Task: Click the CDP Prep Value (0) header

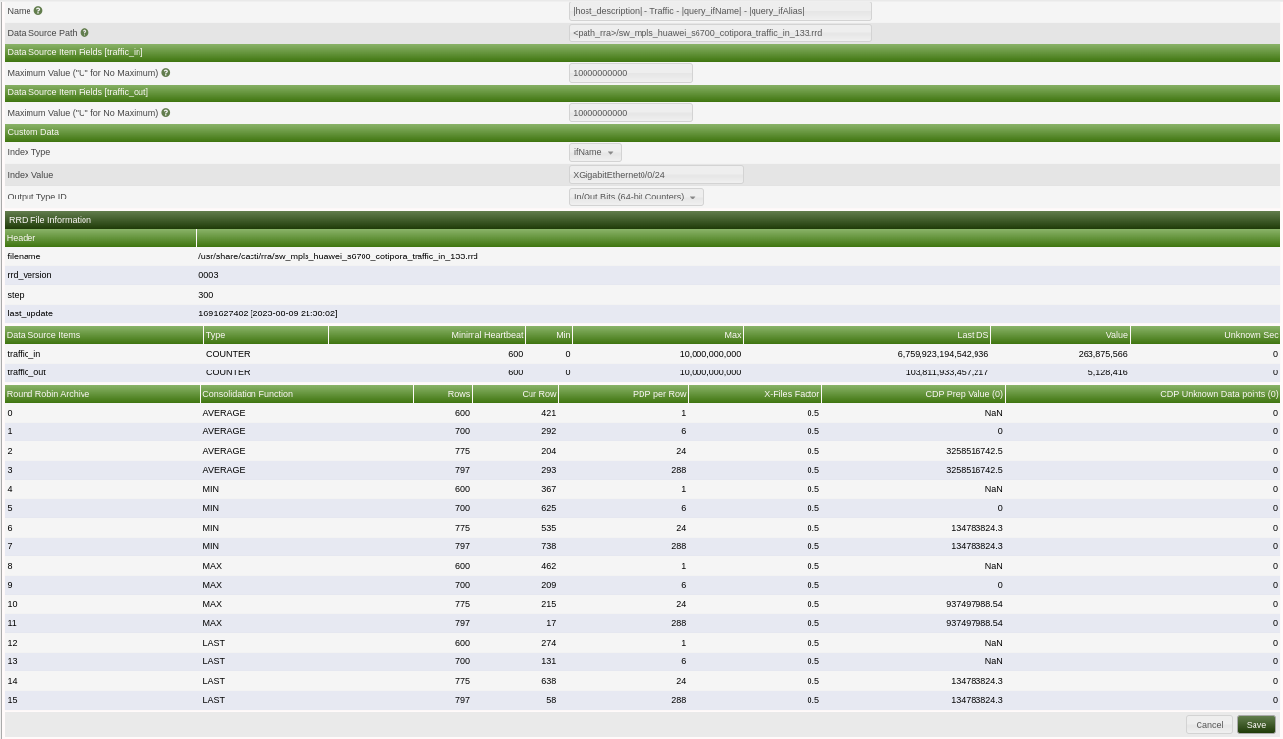Action: (914, 394)
